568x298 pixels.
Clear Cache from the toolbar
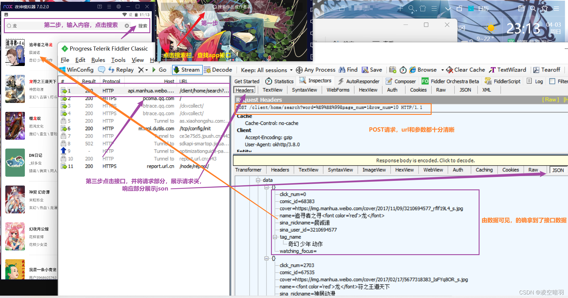pyautogui.click(x=466, y=70)
